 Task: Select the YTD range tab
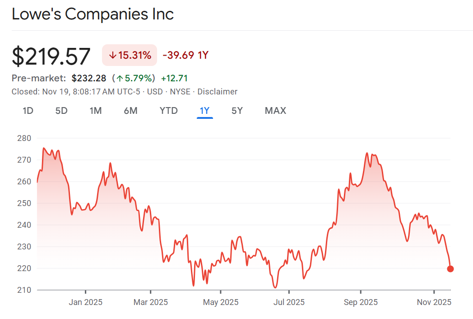click(x=169, y=111)
